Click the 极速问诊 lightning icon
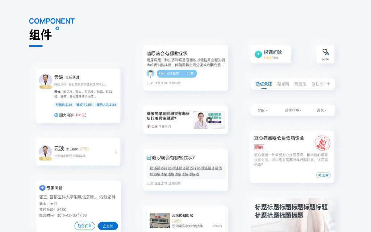Viewport: 371px width, 232px height. coord(258,54)
